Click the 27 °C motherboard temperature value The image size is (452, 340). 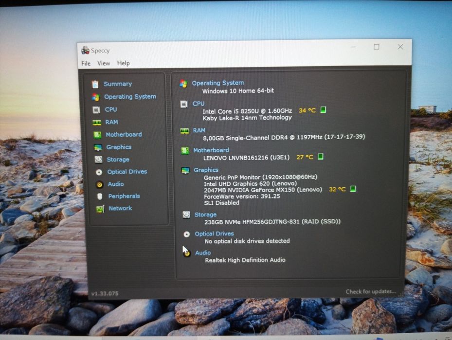305,157
